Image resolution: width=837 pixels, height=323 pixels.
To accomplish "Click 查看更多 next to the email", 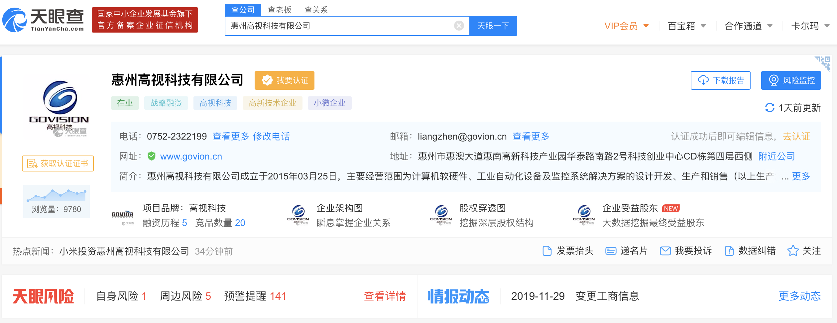I will (x=531, y=136).
